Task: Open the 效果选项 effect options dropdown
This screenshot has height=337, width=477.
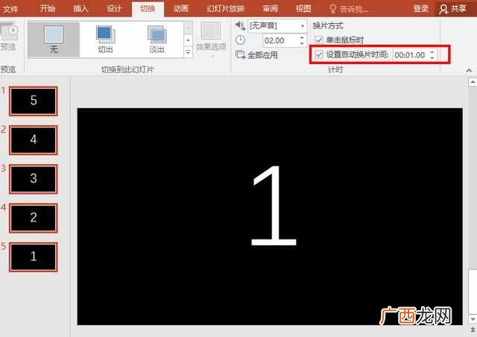Action: pyautogui.click(x=211, y=40)
